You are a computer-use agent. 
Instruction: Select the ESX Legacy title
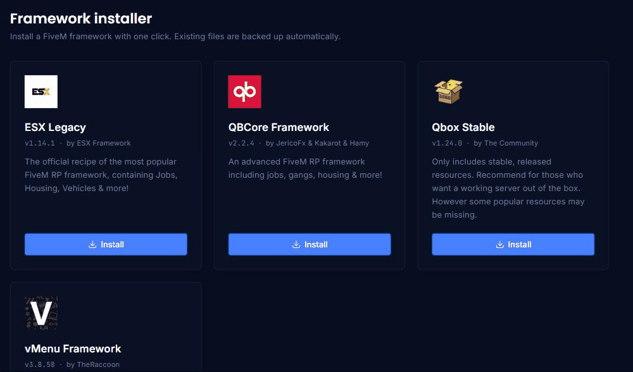(55, 128)
